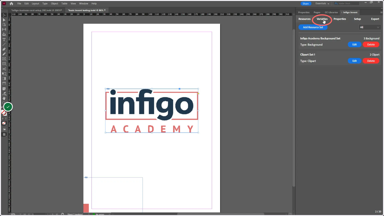Viewport: 384px width, 216px height.
Task: Delete the Infigo Academy Background Set
Action: point(371,44)
